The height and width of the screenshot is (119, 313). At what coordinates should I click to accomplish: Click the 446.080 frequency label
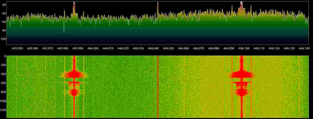tap(214, 48)
